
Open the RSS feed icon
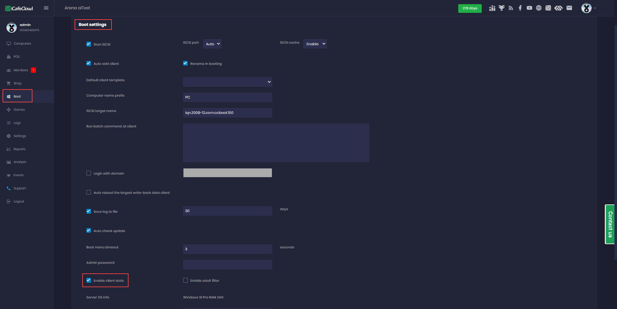click(511, 8)
